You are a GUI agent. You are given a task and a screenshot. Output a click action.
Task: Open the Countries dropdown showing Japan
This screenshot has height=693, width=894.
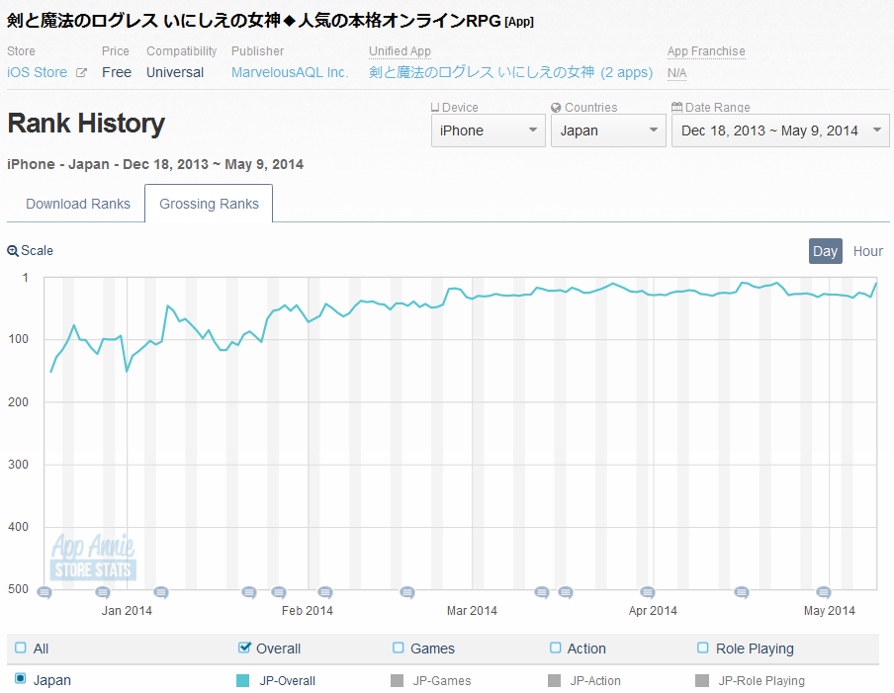click(608, 130)
